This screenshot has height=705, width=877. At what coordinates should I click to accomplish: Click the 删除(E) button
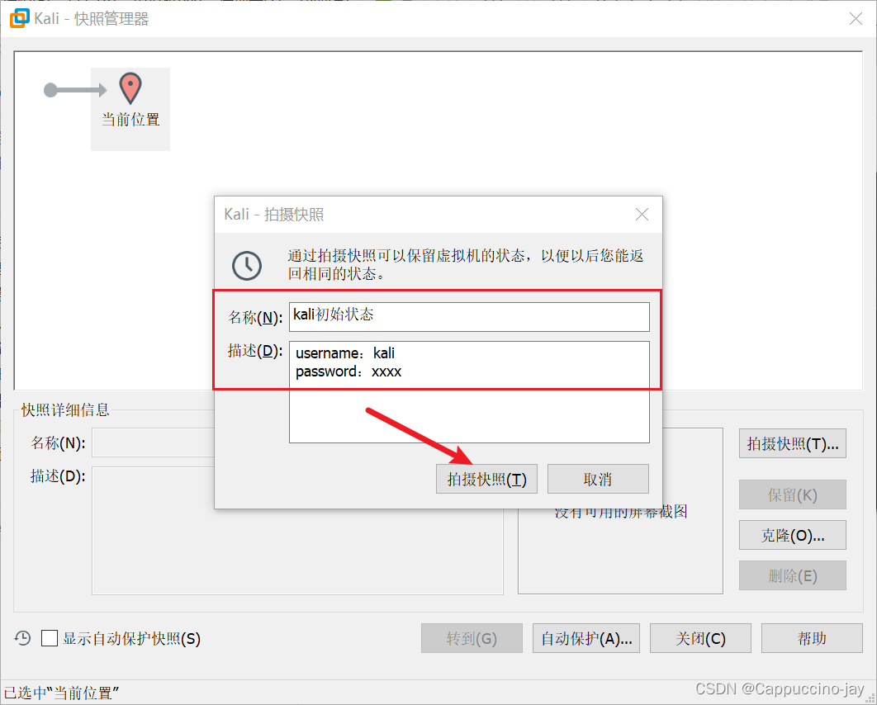(x=793, y=576)
